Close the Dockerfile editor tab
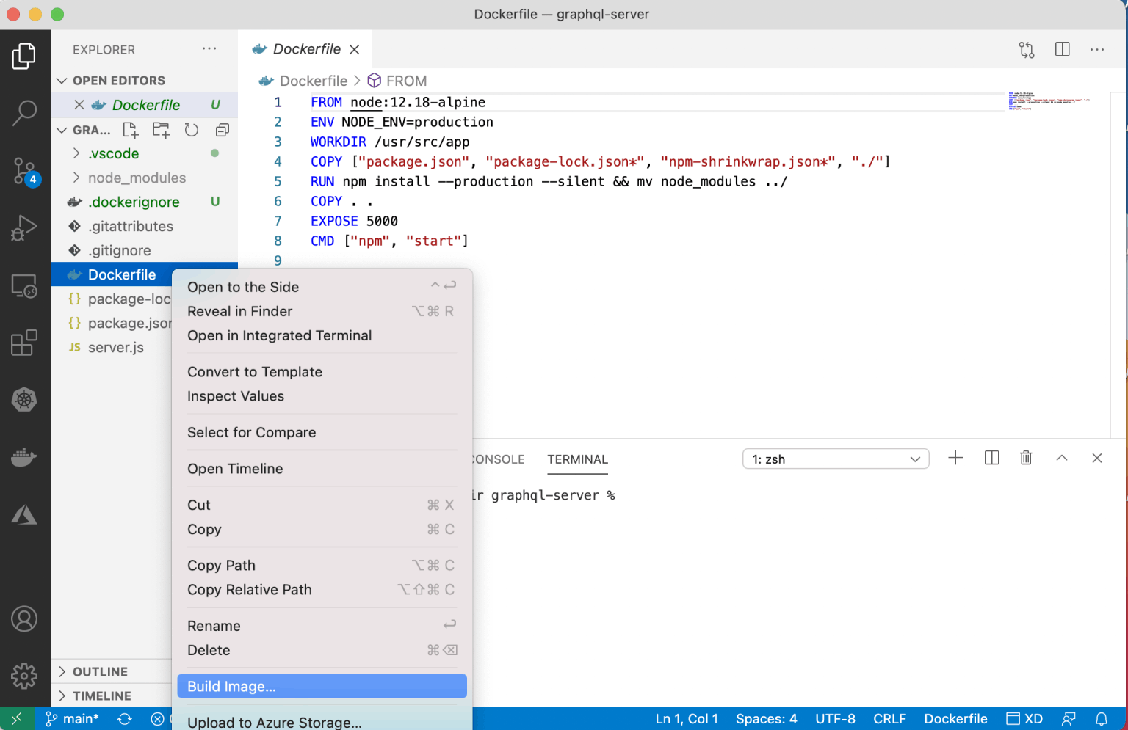 click(x=355, y=49)
